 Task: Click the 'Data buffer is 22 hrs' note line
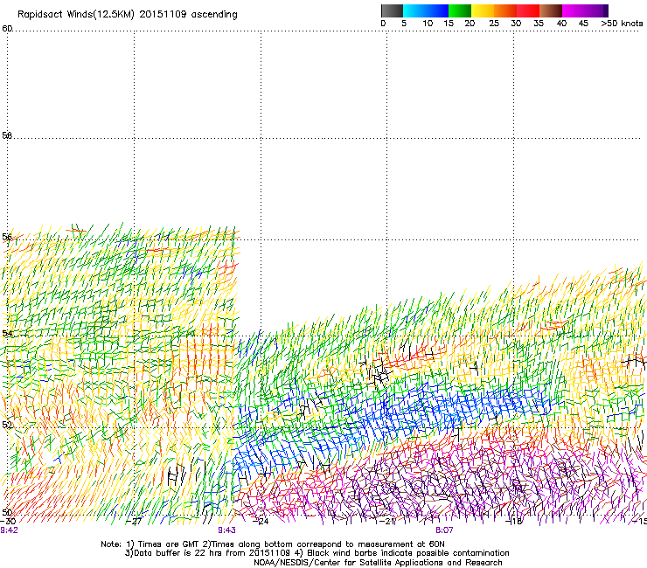click(x=317, y=553)
